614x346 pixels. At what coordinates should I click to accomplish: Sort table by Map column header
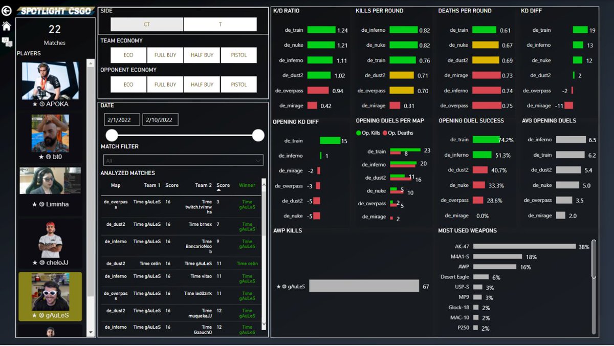click(116, 185)
